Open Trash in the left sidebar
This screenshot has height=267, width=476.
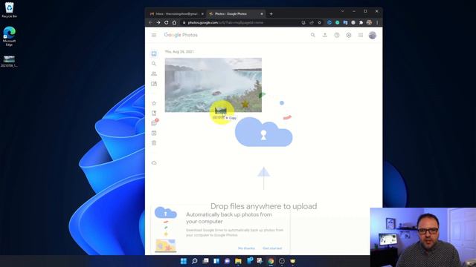coord(154,143)
